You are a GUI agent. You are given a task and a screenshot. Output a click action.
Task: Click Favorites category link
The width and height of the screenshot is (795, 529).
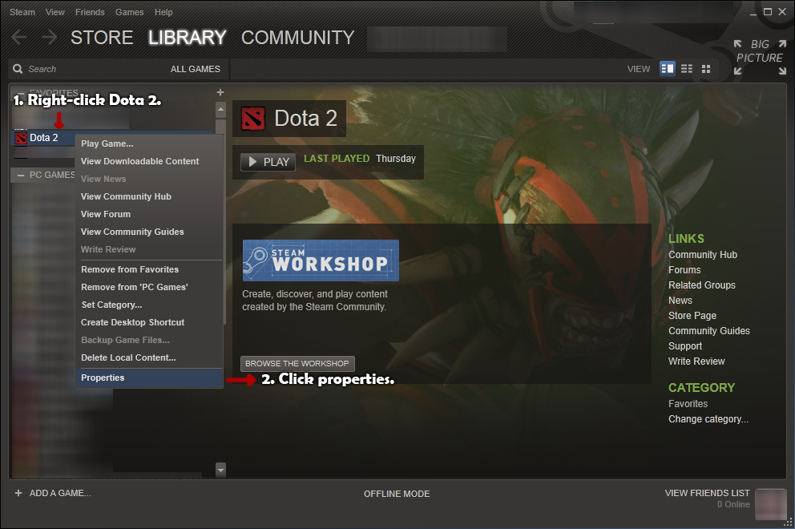click(x=688, y=404)
